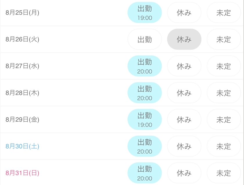Viewport: 244px width, 185px height.
Task: Set 8月31日(日) to 未定
Action: [x=224, y=173]
